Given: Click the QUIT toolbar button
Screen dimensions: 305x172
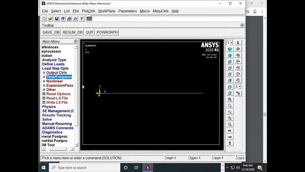Looking at the screenshot, I should [x=90, y=32].
